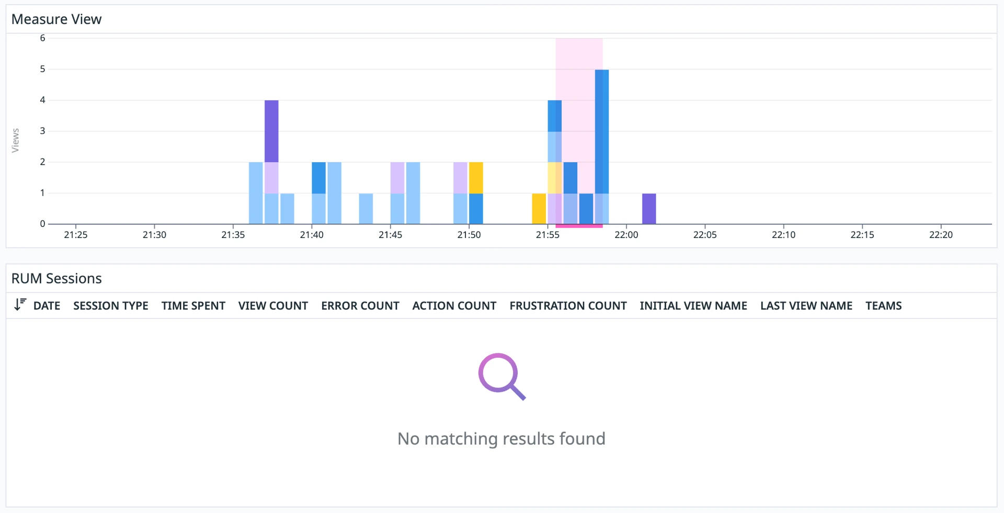Click the sort descending icon beside DATE
Viewport: 1004px width, 513px height.
click(20, 305)
